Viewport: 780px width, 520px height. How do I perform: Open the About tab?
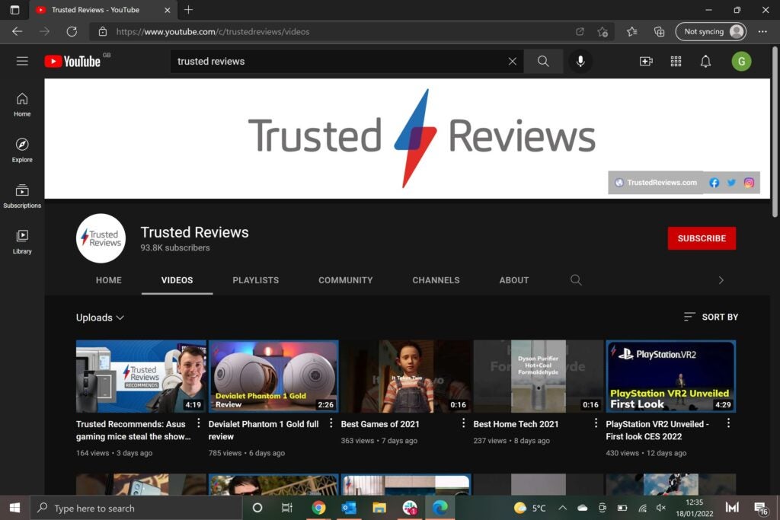[514, 280]
